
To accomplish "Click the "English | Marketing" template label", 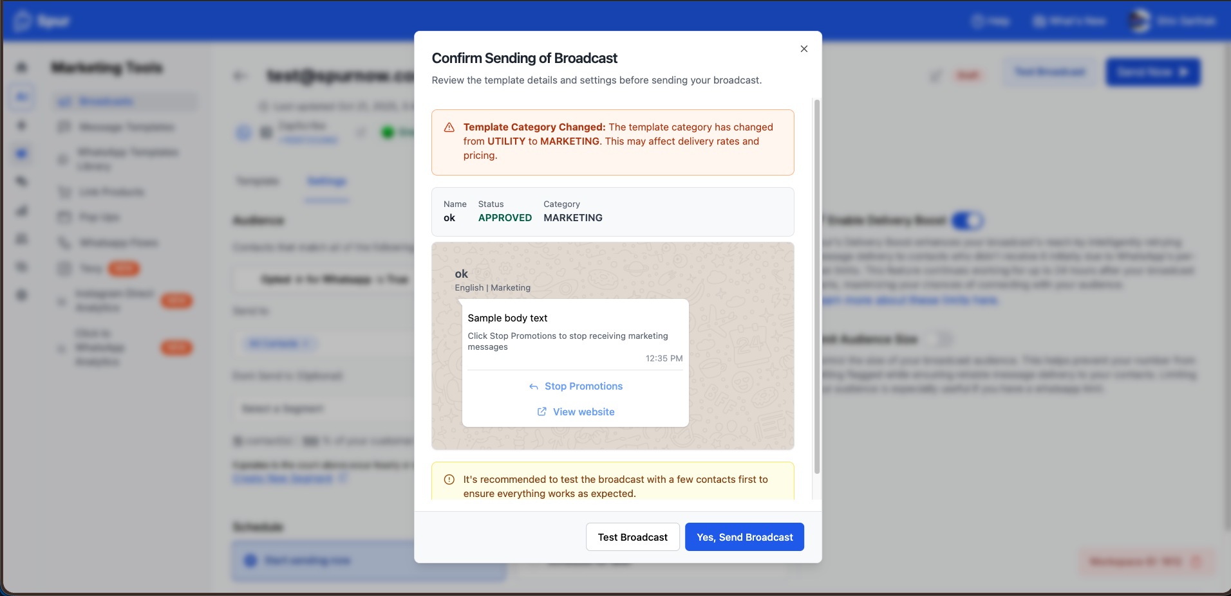I will (493, 288).
